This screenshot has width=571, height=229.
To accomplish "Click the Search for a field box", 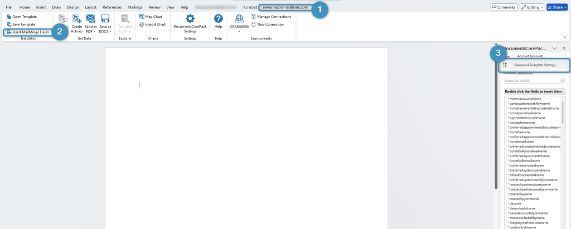I will pos(531,81).
